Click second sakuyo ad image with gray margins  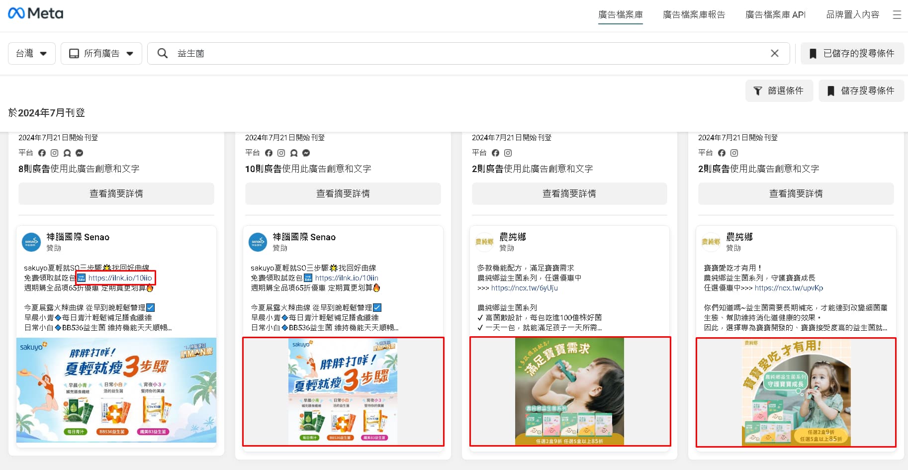[x=343, y=391]
